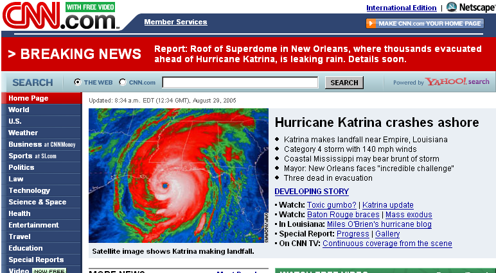Open Sports at SI.com section

(x=41, y=156)
